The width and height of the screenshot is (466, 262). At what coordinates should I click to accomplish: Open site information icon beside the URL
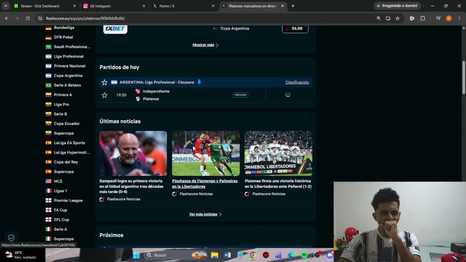40,18
